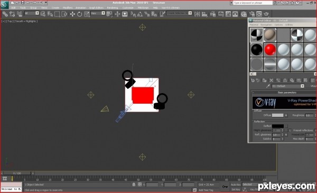The width and height of the screenshot is (317, 193).
Task: Toggle Window/Crossing selection mode
Action: pos(64,14)
